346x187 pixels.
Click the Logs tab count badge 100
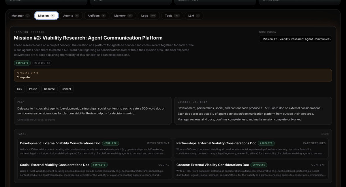(153, 16)
